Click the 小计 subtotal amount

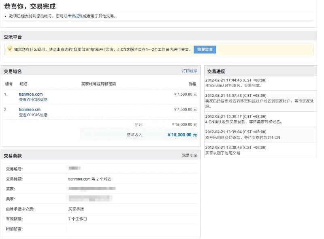click(x=184, y=125)
